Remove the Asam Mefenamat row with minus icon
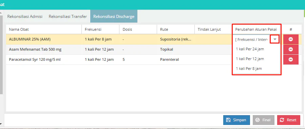This screenshot has width=305, height=129. (291, 49)
